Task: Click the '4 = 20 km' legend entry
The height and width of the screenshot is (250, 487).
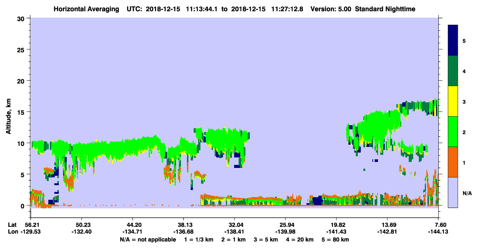Action: [x=299, y=240]
